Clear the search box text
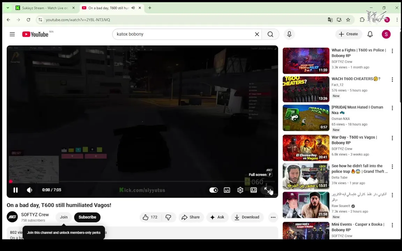This screenshot has height=251, width=402. coord(257,34)
